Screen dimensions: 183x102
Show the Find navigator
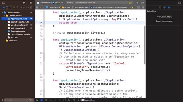[14, 8]
